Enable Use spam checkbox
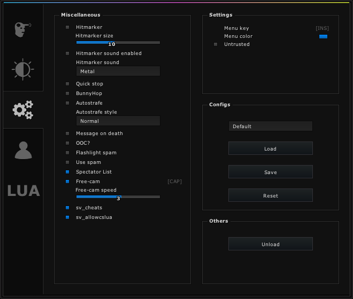Viewport: 353px width, 299px height. (x=67, y=162)
